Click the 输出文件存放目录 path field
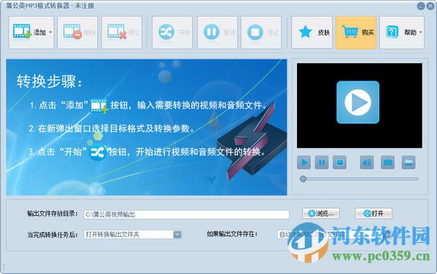 [186, 214]
